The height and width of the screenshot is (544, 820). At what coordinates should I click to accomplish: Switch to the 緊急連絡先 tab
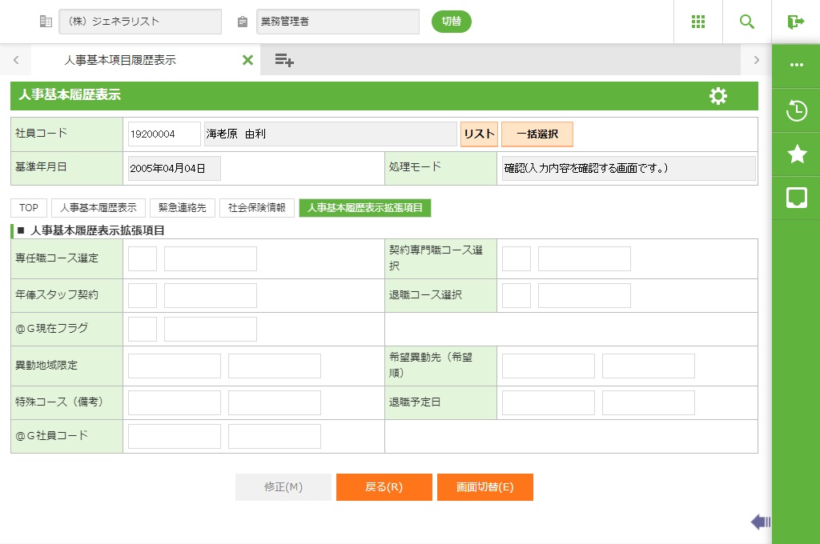pyautogui.click(x=182, y=208)
